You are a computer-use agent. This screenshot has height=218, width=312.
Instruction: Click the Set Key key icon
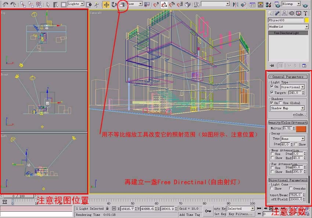[x=208, y=211]
